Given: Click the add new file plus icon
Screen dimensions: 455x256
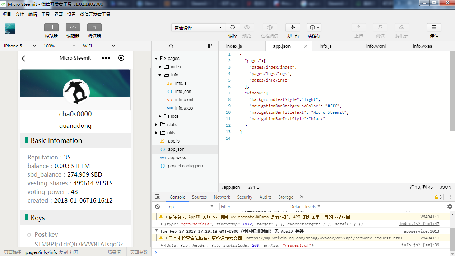Looking at the screenshot, I should [x=158, y=46].
